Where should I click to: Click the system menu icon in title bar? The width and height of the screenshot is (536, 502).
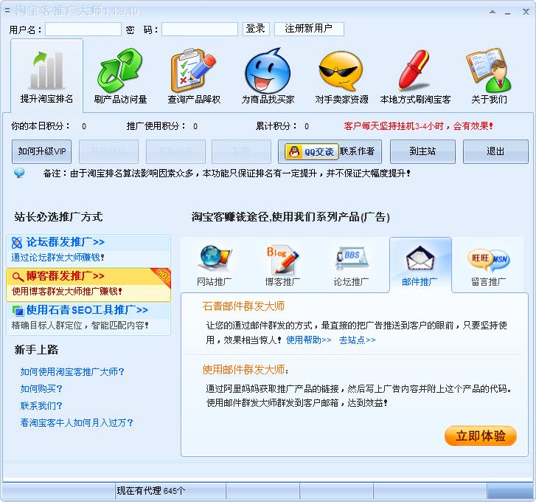pos(7,10)
